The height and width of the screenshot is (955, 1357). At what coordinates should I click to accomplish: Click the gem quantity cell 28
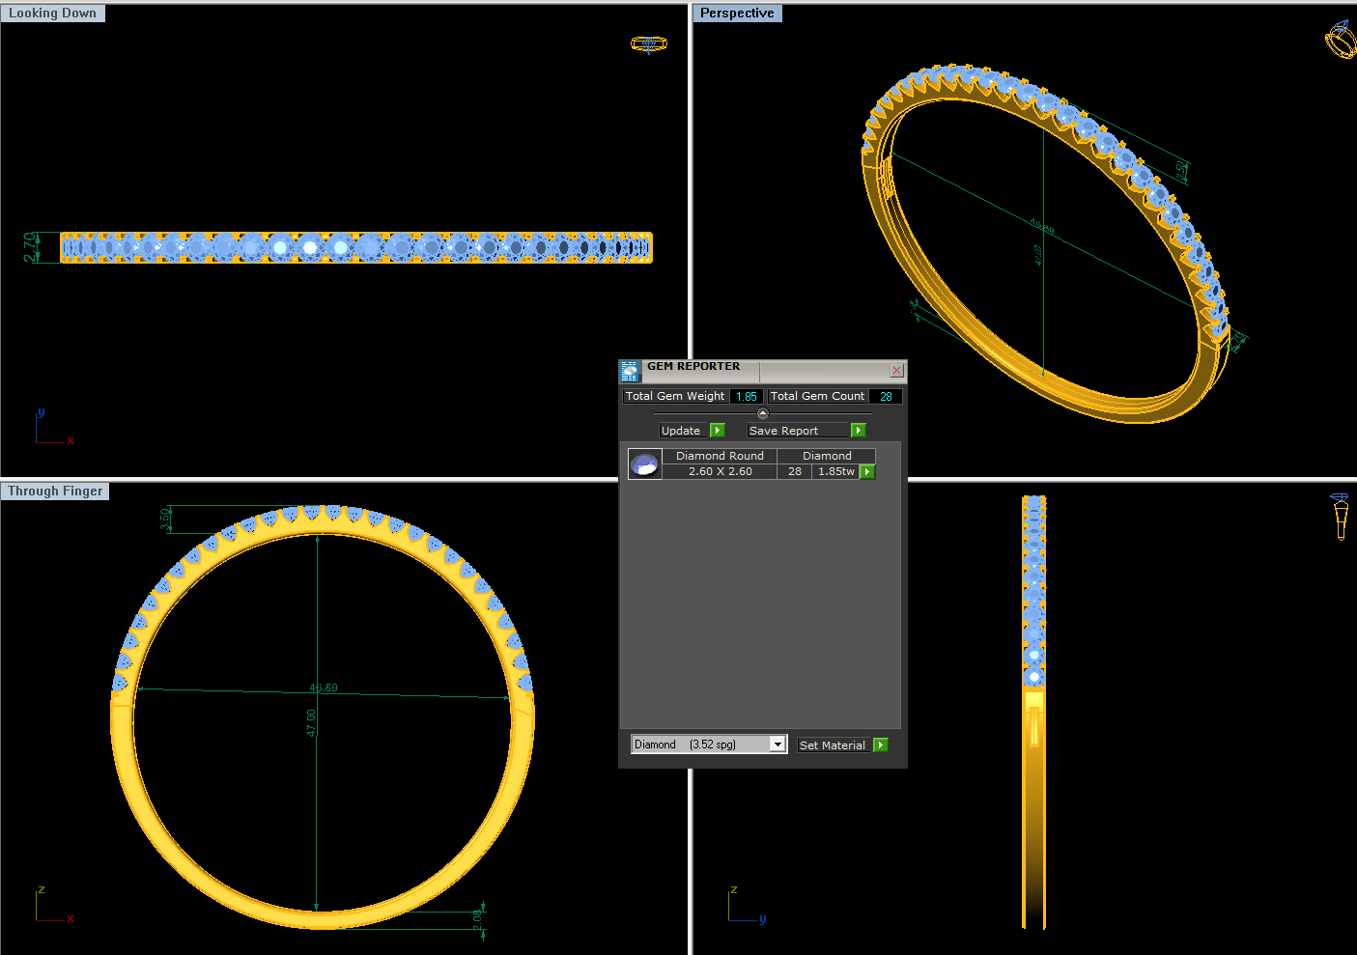coord(795,472)
